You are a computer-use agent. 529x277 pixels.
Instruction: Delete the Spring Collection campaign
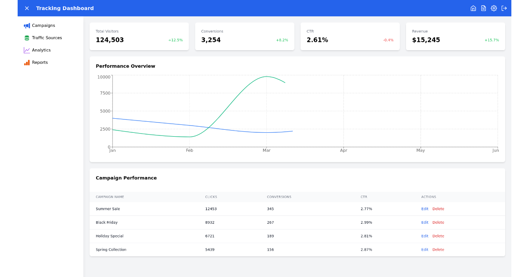pos(438,250)
